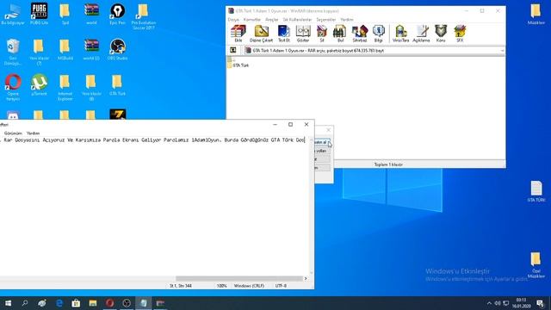
Task: Open the Yardım menu in Notepad
Action: click(x=33, y=133)
